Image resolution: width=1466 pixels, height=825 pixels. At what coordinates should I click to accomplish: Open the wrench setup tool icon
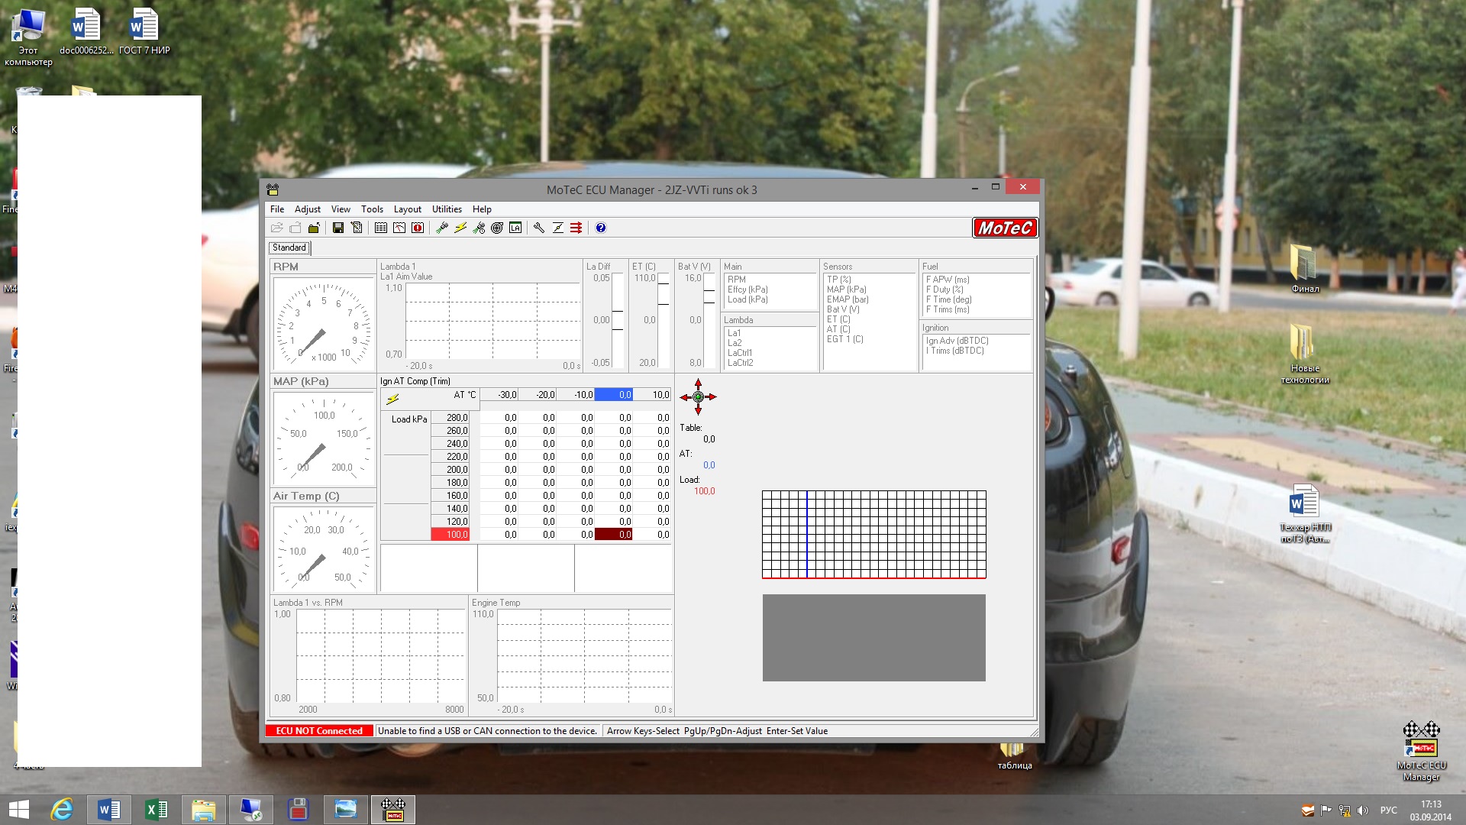(x=539, y=228)
